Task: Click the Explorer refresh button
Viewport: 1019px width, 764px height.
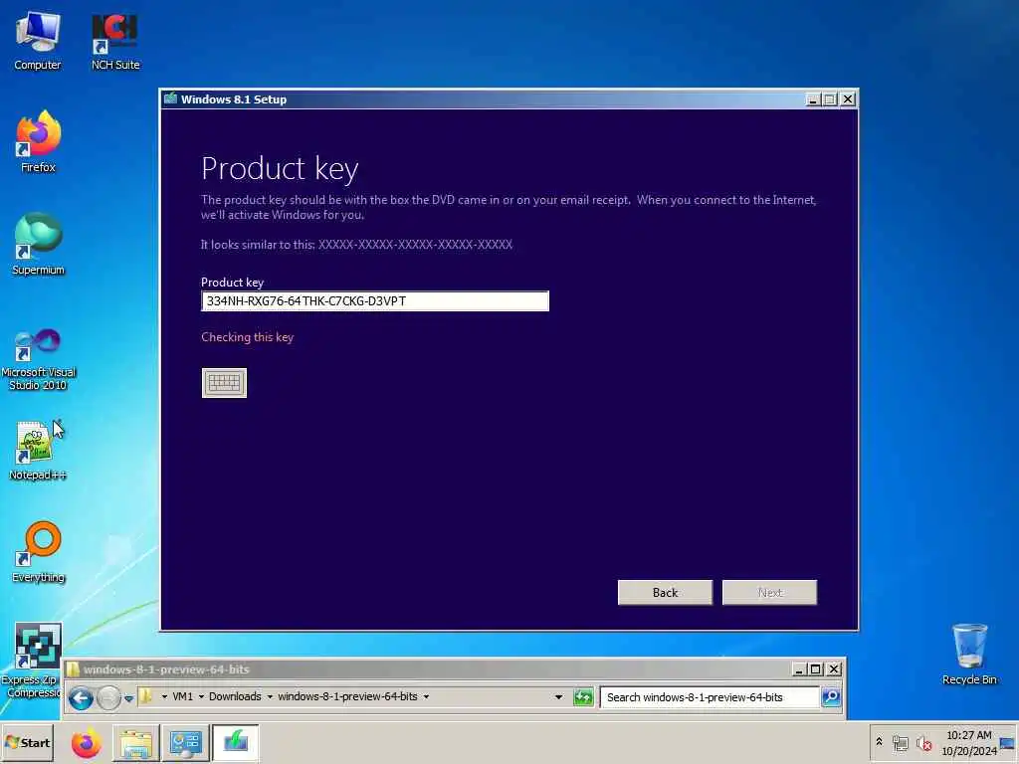Action: coord(583,697)
